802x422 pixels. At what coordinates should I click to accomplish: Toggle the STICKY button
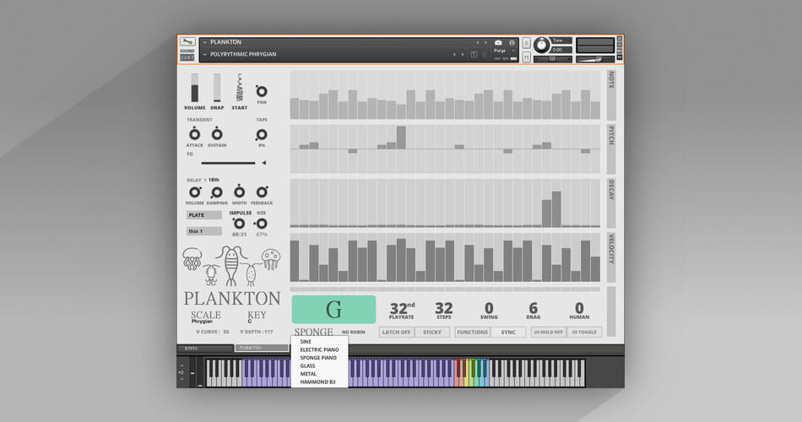point(432,333)
